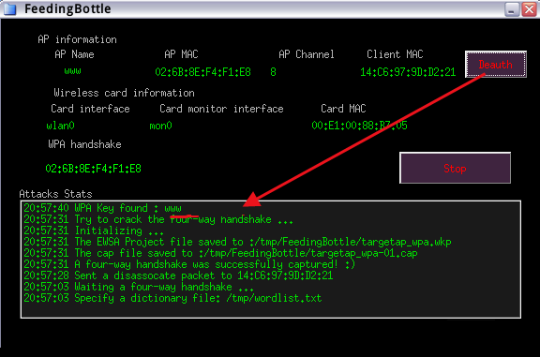The width and height of the screenshot is (540, 357).
Task: Click the 'AP MAC' column label
Action: pos(181,54)
